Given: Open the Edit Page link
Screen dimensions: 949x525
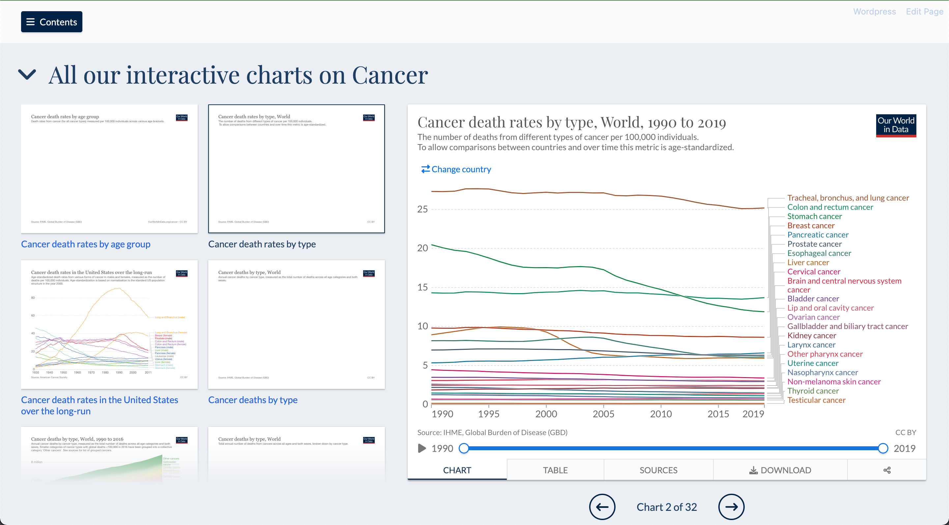Looking at the screenshot, I should [x=924, y=12].
